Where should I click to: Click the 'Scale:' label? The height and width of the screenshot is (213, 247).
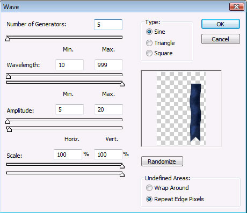14,156
